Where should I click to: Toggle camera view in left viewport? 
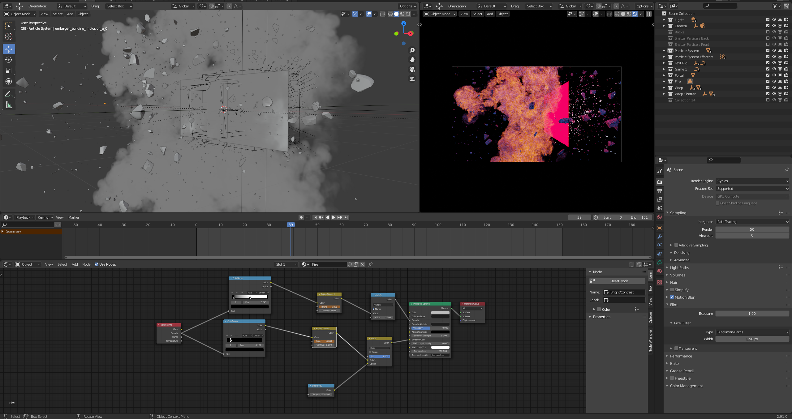[412, 69]
